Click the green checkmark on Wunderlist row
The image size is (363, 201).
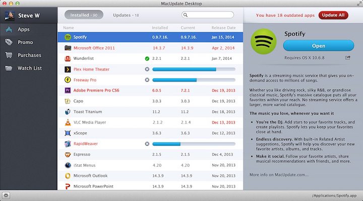[x=147, y=59]
